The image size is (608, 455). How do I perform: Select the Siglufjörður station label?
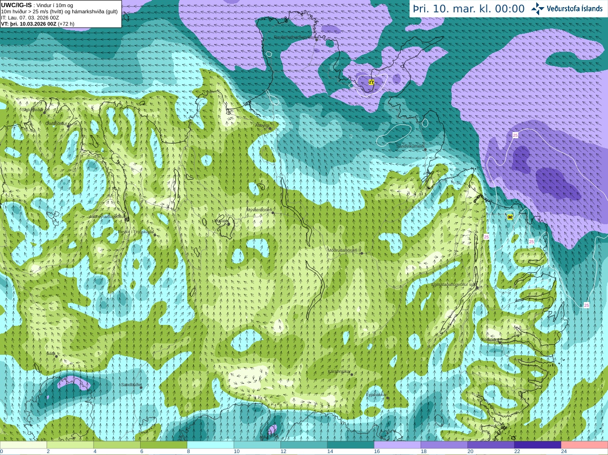pos(32,110)
